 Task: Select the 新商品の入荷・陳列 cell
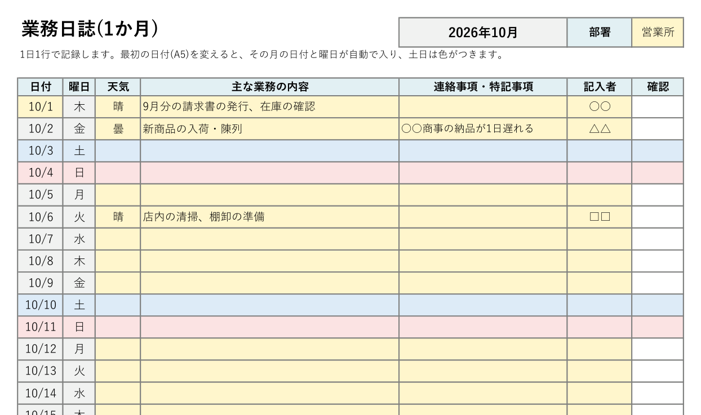[x=270, y=128]
